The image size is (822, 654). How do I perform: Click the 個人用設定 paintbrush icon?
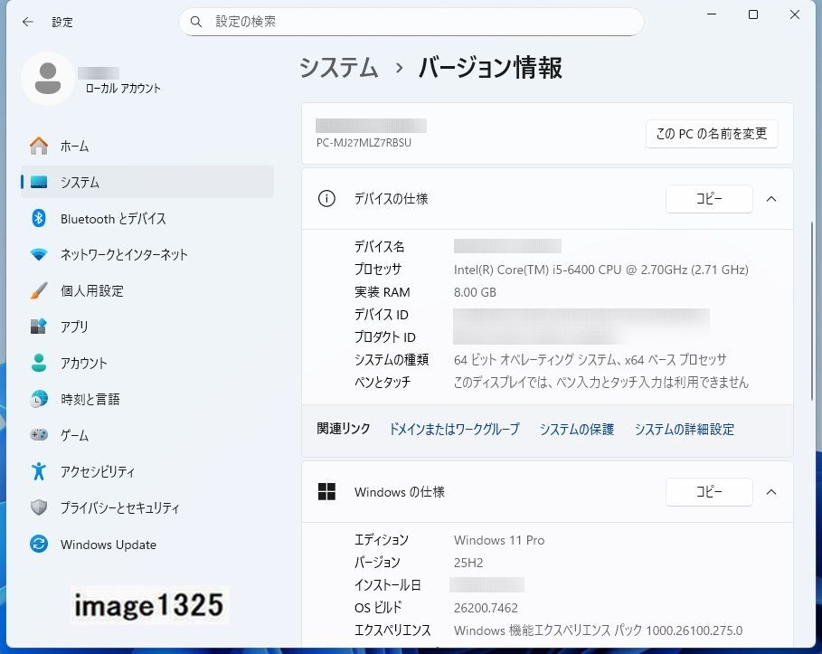point(39,290)
